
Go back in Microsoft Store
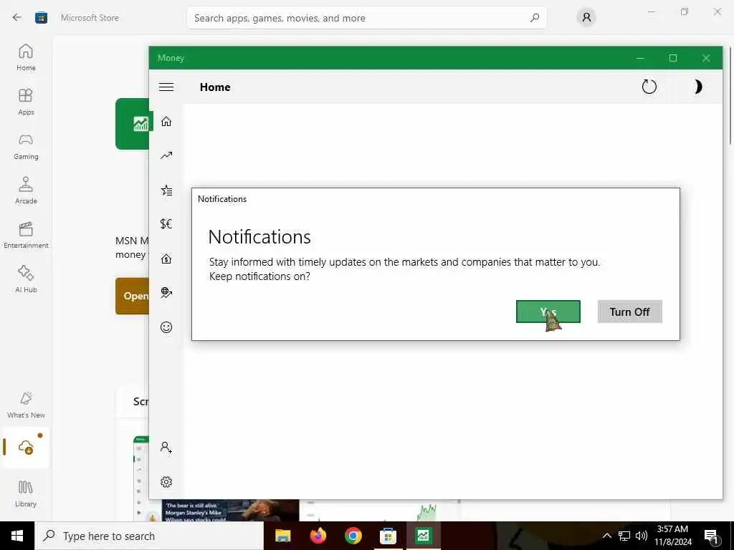point(17,18)
